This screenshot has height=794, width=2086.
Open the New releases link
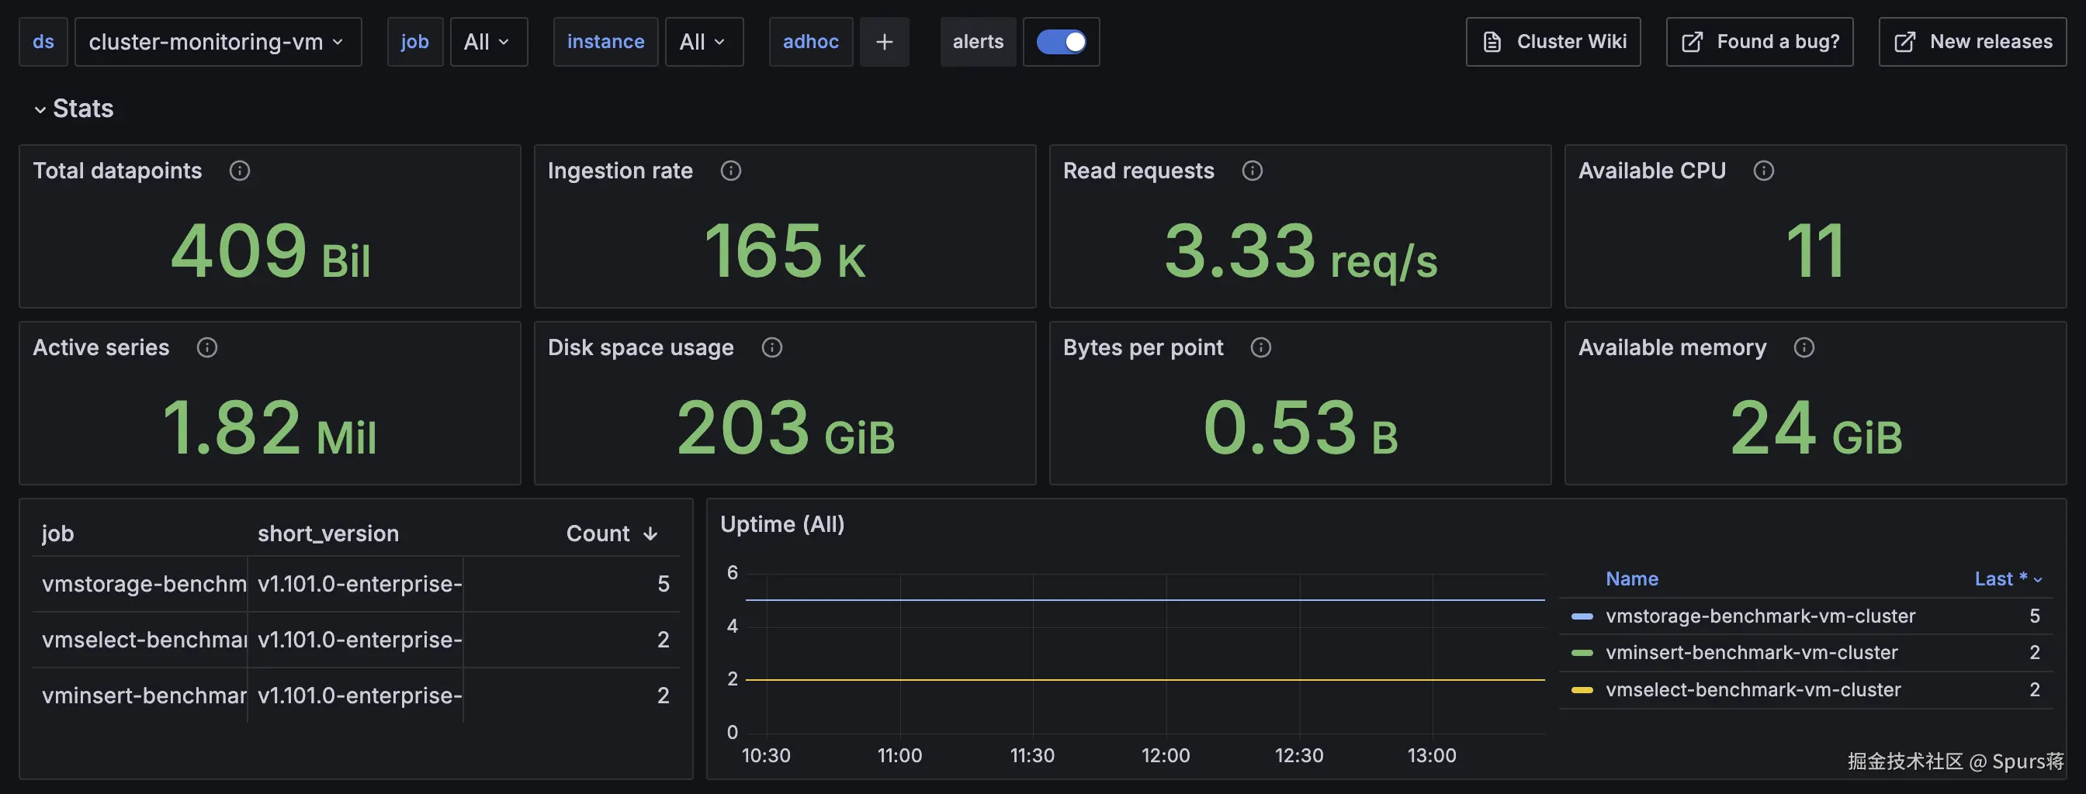[x=1972, y=42]
